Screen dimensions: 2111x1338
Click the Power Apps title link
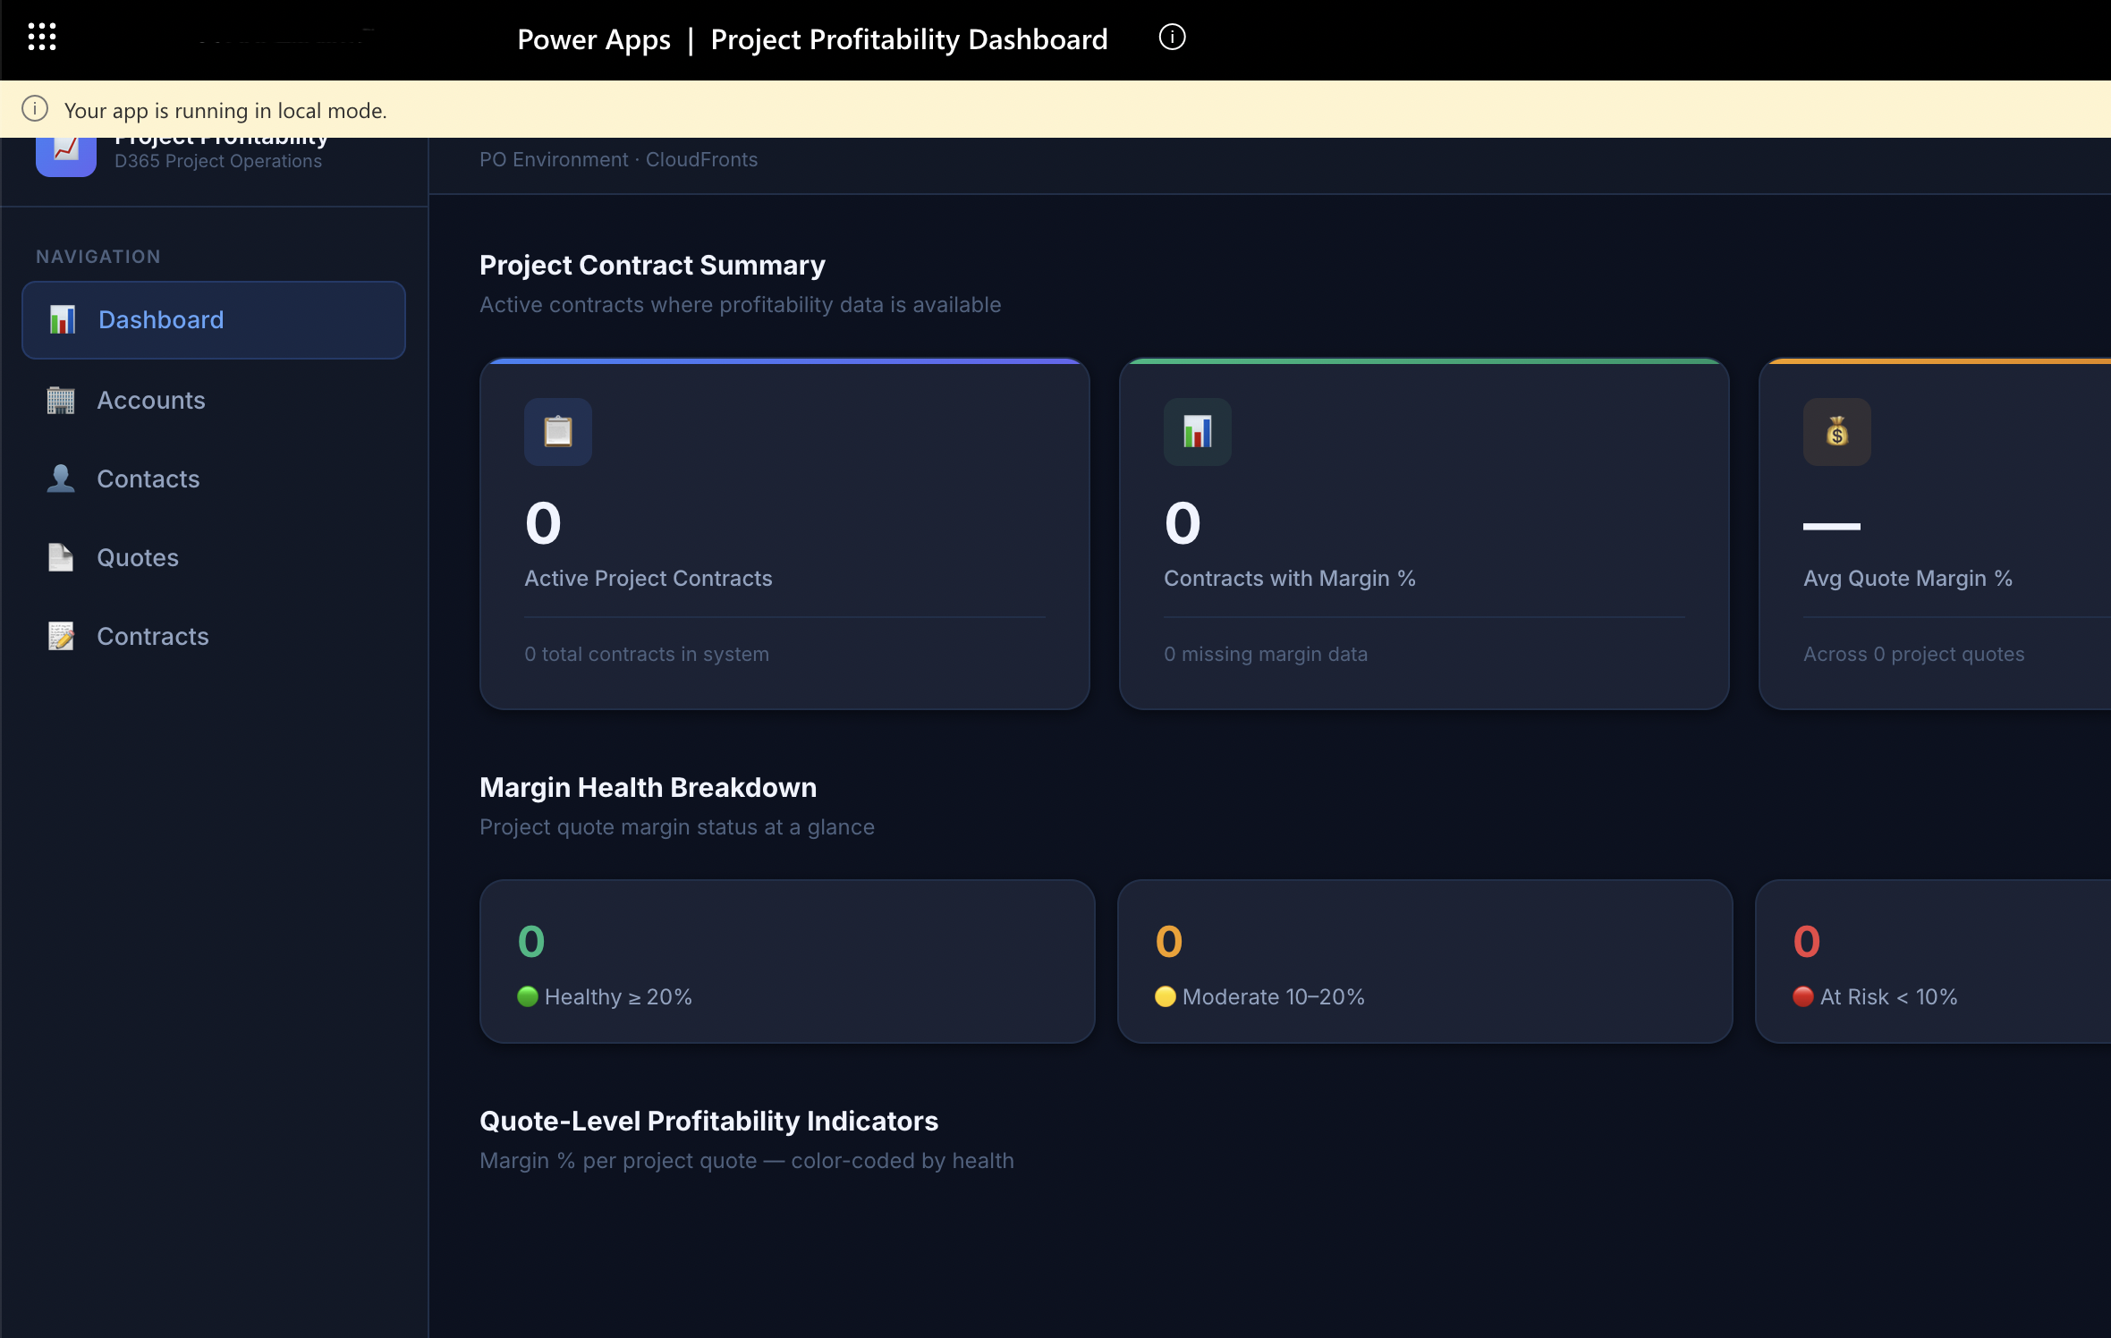pyautogui.click(x=594, y=39)
